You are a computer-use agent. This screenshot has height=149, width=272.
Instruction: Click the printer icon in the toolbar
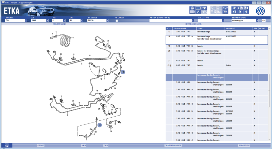(x=192, y=8)
